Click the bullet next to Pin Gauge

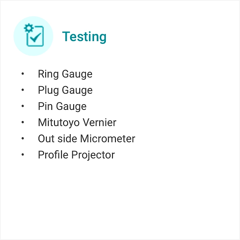[23, 106]
